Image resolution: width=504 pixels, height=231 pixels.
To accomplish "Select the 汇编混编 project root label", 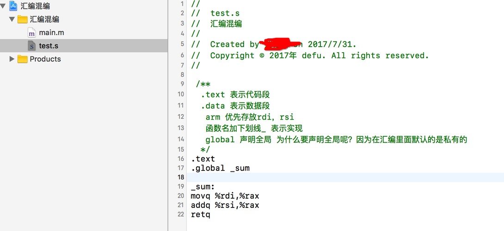I will tap(35, 6).
